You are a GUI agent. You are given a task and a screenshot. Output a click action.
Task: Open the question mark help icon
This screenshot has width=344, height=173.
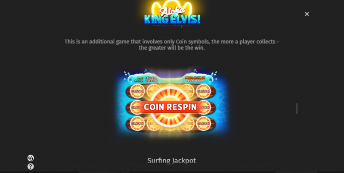[31, 167]
